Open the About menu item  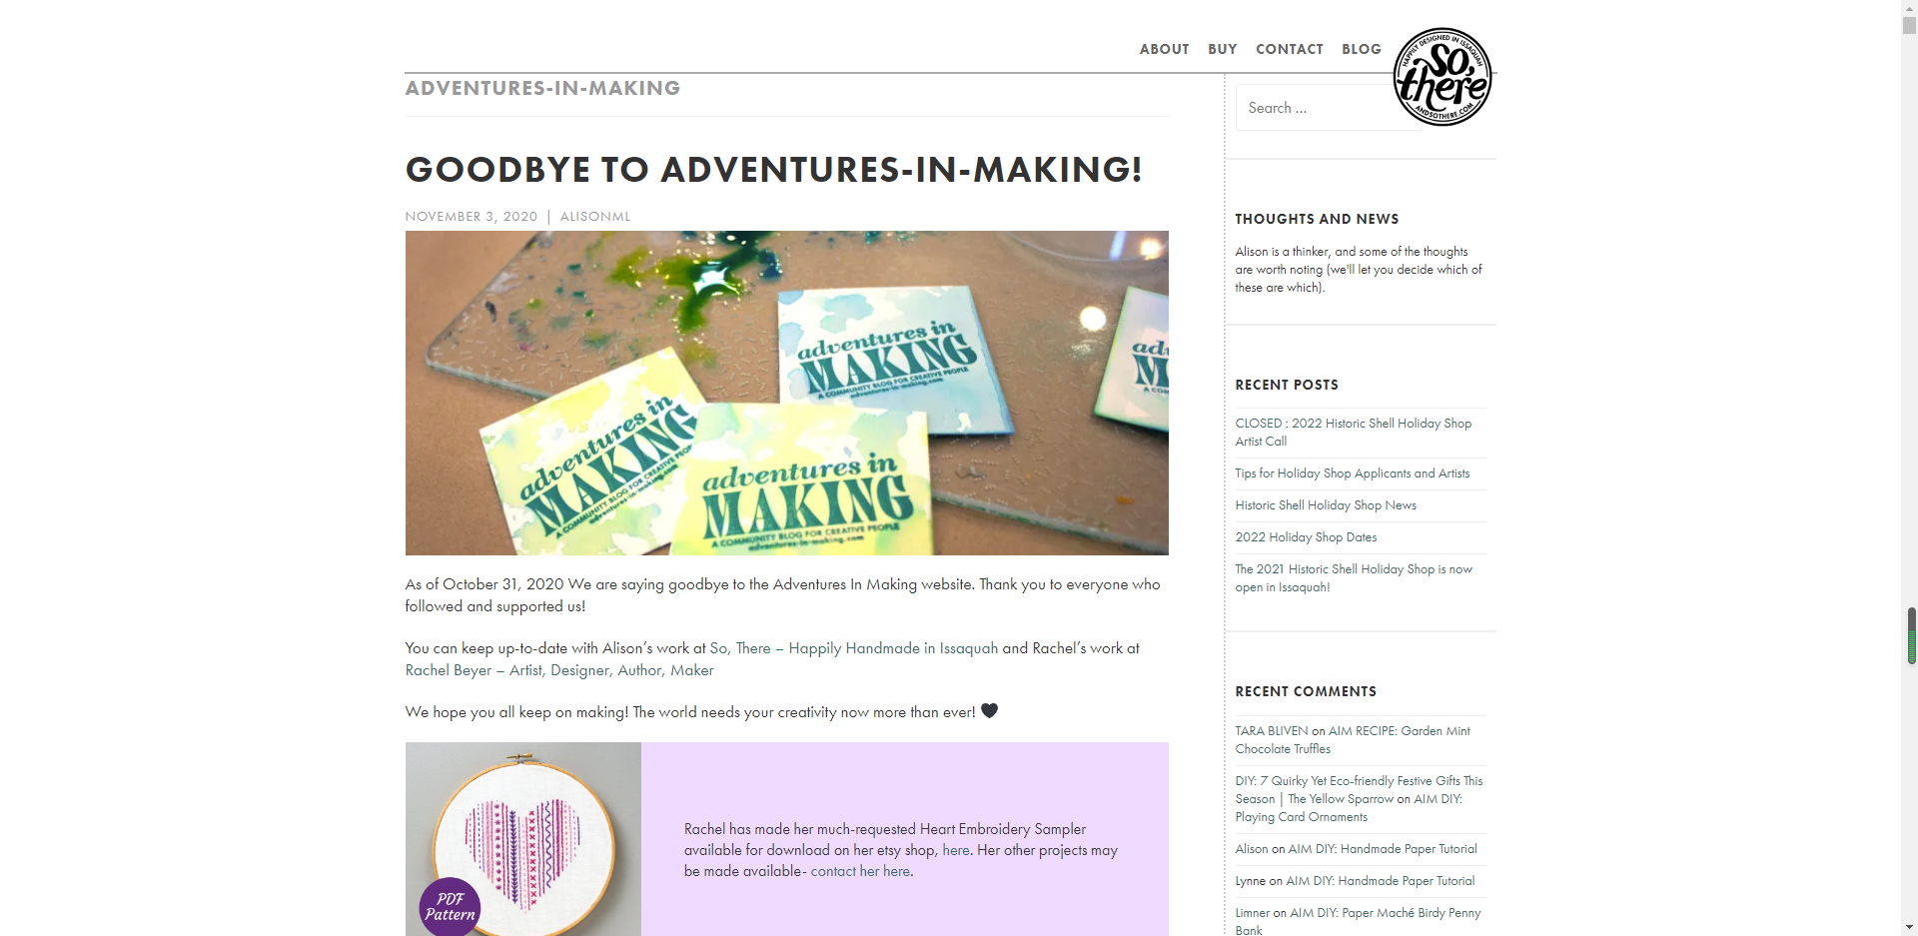[1164, 49]
